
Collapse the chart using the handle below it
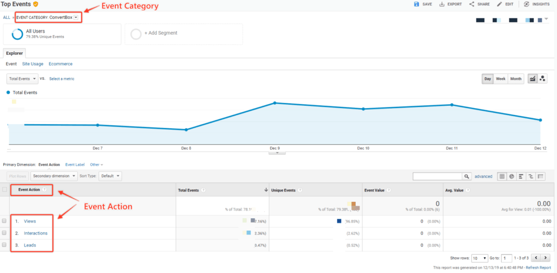(277, 153)
